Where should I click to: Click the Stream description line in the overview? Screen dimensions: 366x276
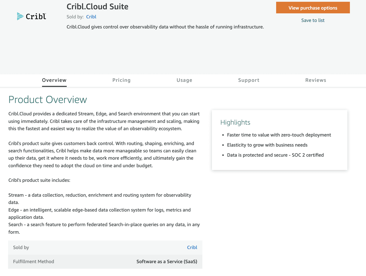point(100,195)
